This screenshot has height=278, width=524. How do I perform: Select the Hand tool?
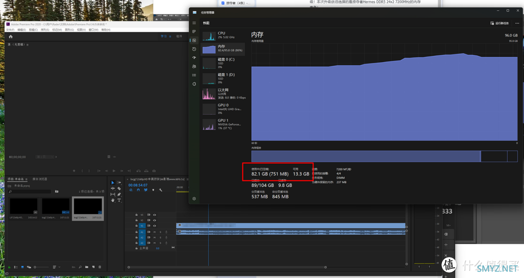point(113,200)
